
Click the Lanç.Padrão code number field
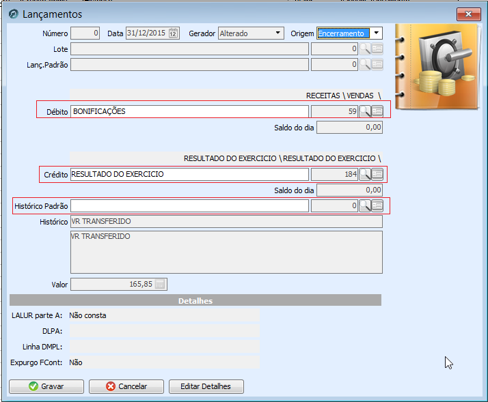(x=335, y=65)
